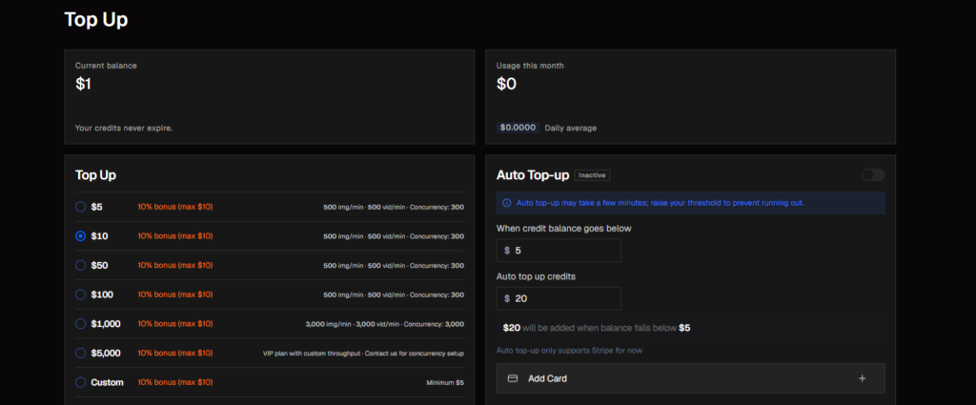The height and width of the screenshot is (405, 976).
Task: Edit the Auto top up credits field
Action: click(559, 298)
